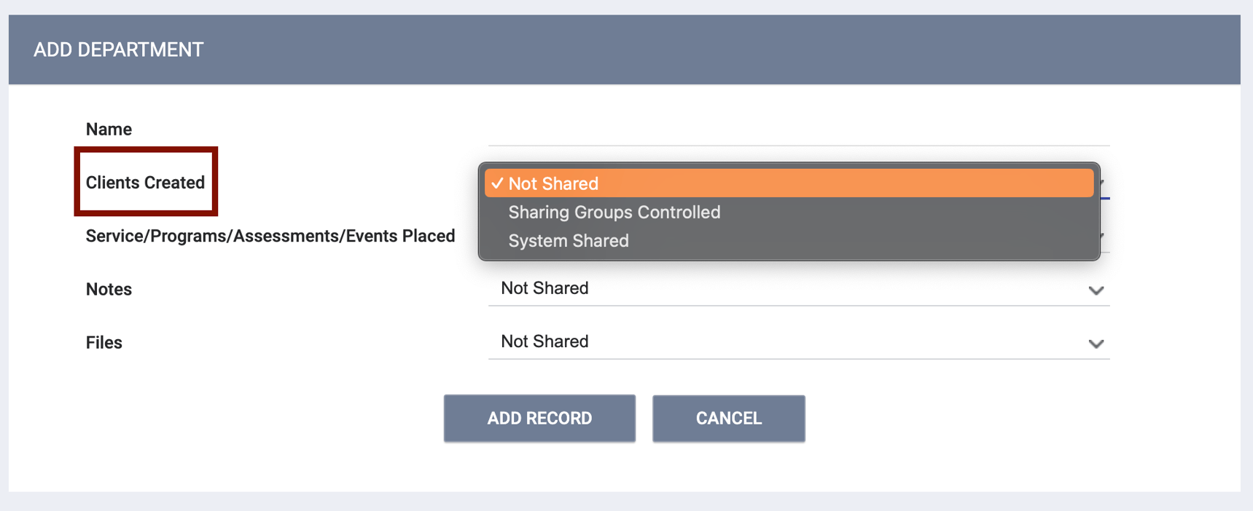Click the Clients Created field label
This screenshot has height=511, width=1253.
145,182
